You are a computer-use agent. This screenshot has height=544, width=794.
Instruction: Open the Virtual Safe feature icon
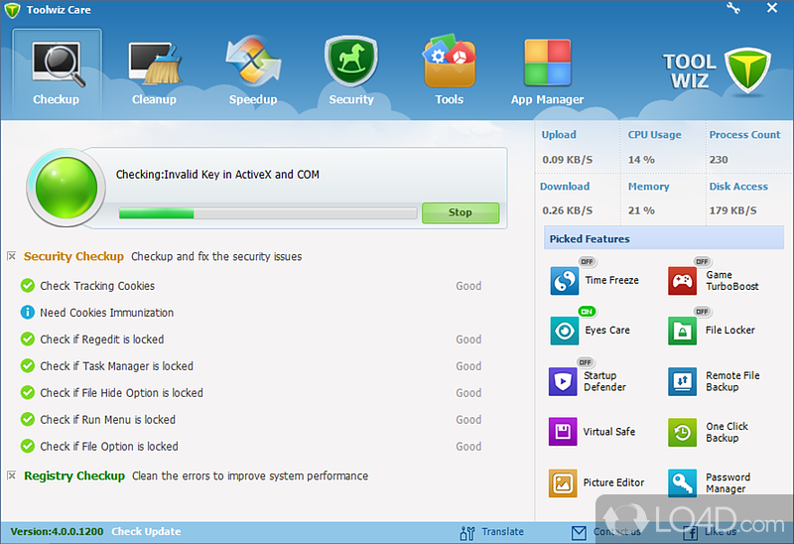point(563,432)
